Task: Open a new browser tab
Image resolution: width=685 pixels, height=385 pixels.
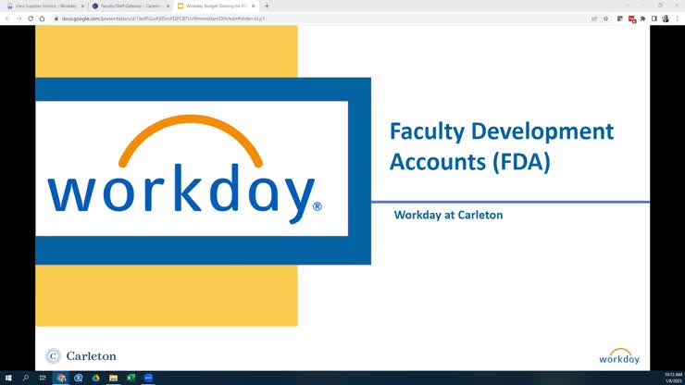Action: (x=267, y=6)
